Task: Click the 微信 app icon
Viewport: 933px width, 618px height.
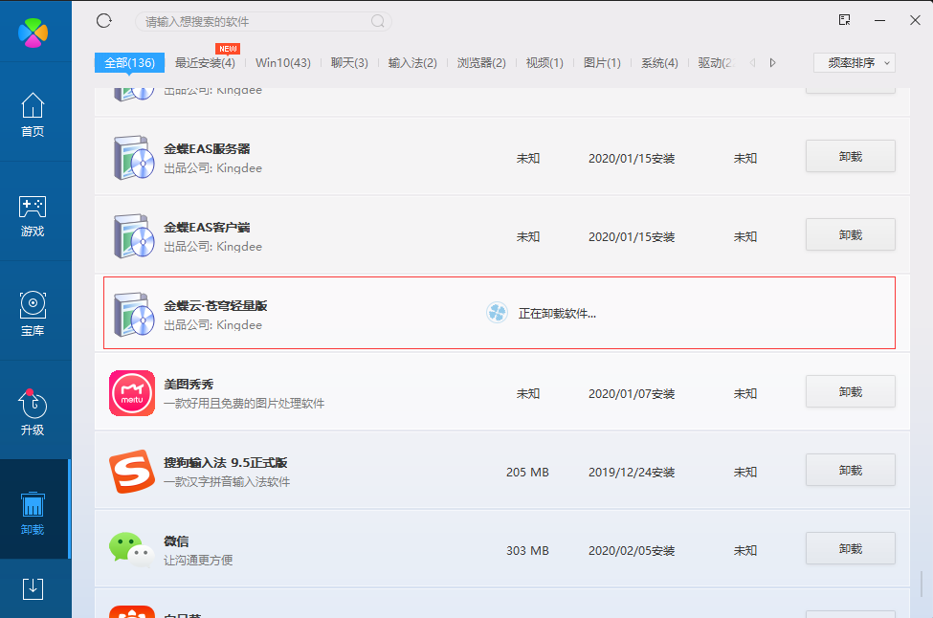Action: (x=132, y=550)
